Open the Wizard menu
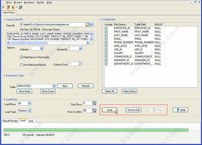The image size is (202, 145). click(x=18, y=2)
